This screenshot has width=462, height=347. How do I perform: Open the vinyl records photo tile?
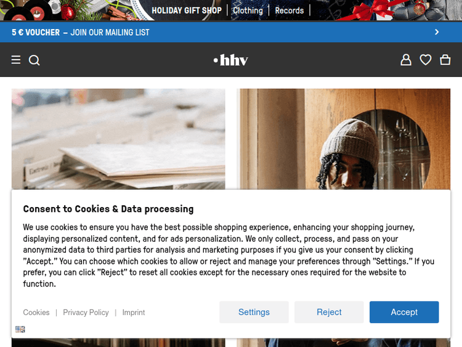118,139
